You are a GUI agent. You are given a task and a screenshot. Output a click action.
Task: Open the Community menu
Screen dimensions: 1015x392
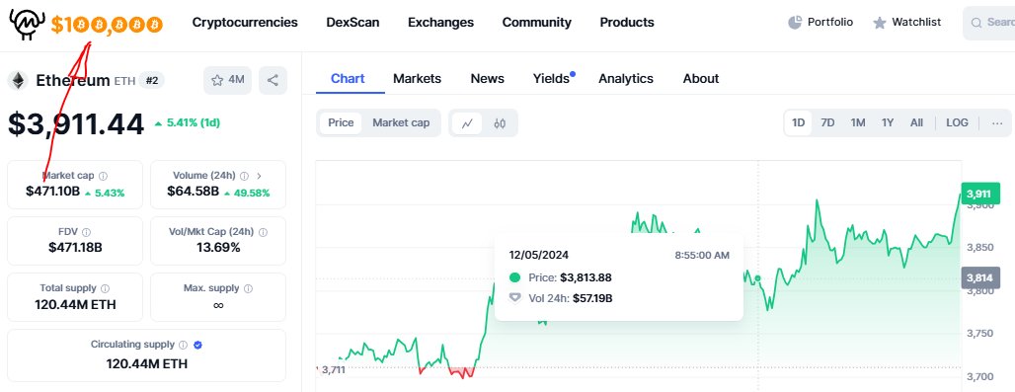click(x=537, y=23)
